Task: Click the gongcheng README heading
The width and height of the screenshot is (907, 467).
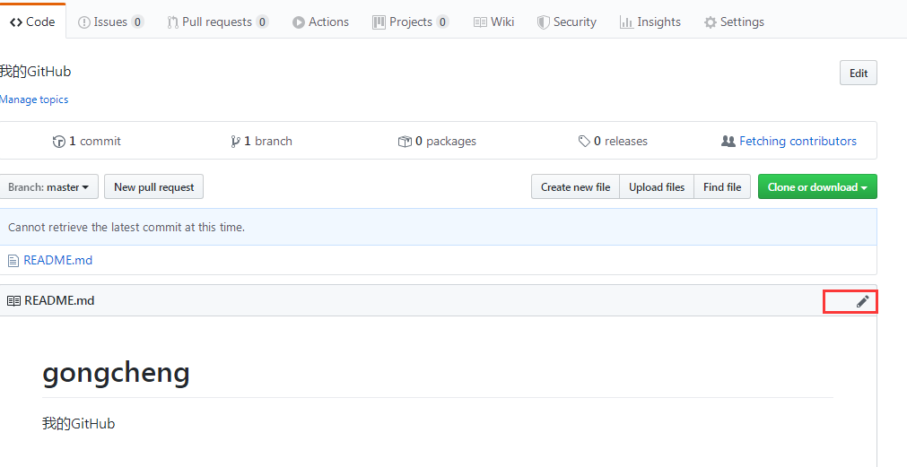Action: 116,373
